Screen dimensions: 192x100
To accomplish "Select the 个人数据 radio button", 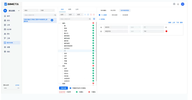I will pyautogui.click(x=99, y=15).
